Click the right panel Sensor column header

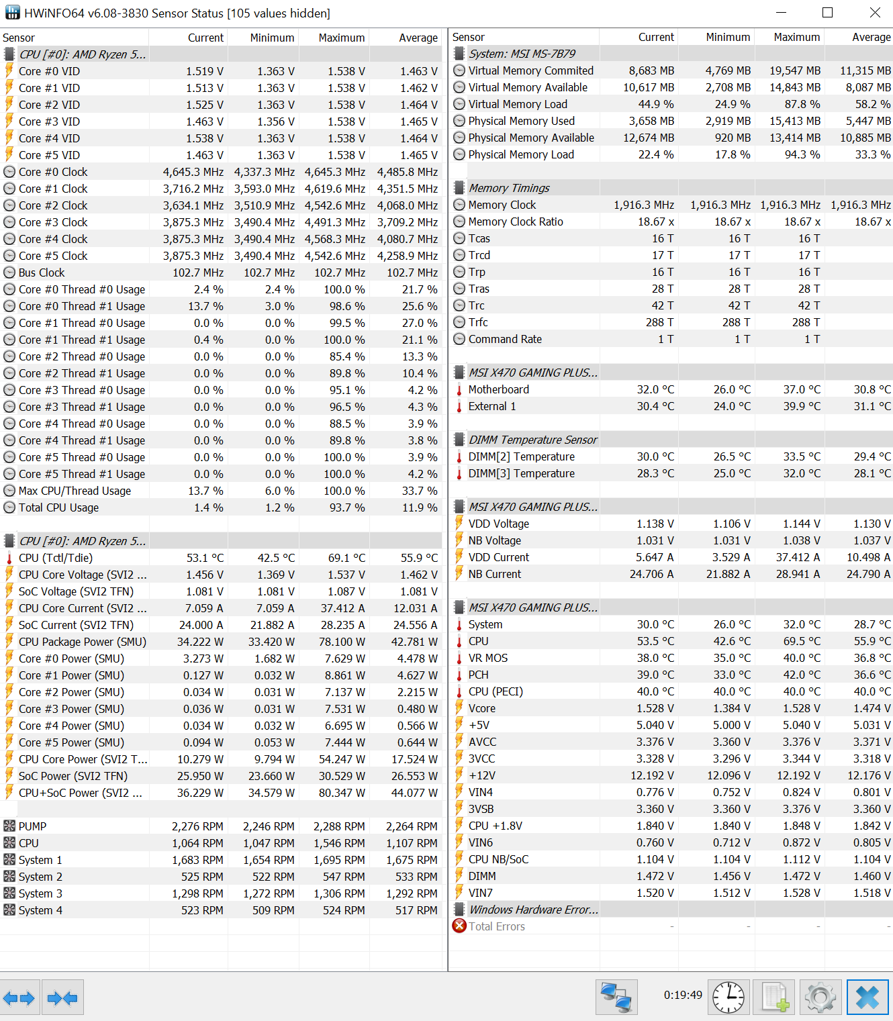click(x=524, y=37)
